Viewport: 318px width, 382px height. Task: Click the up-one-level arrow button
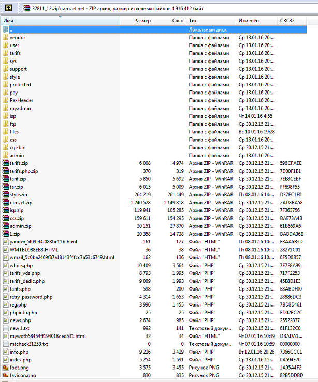click(9, 8)
